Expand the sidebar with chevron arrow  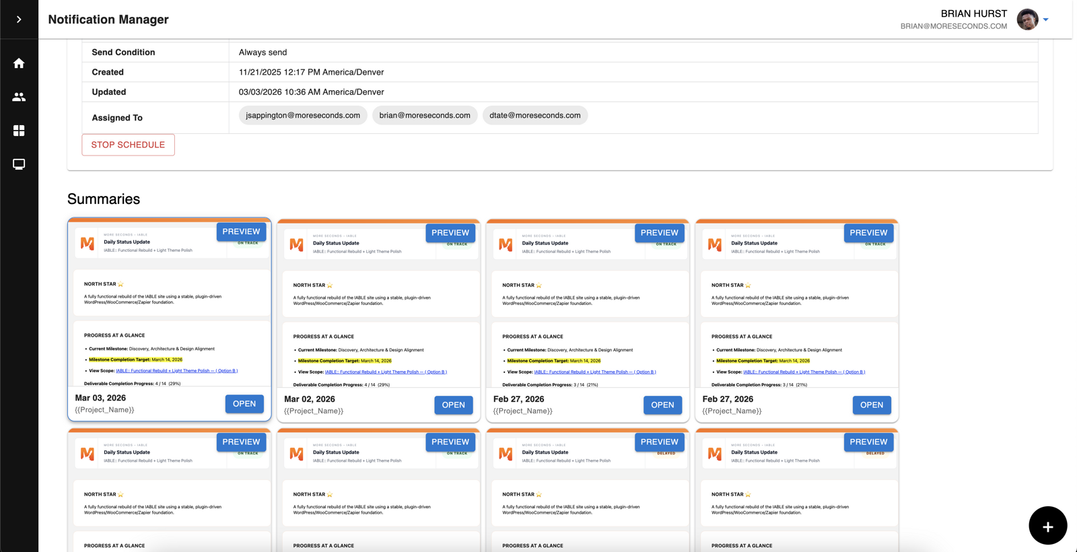(x=19, y=20)
